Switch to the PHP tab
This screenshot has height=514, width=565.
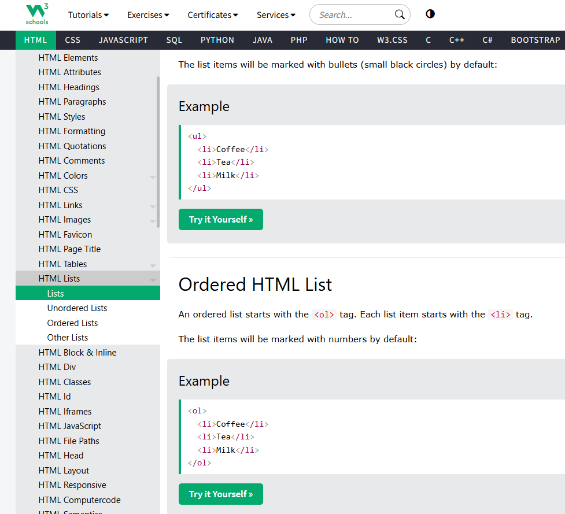[299, 40]
